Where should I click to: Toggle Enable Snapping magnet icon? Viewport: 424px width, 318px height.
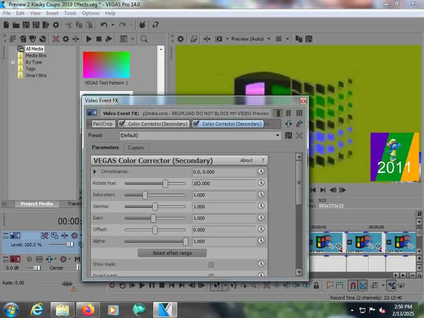pos(353,285)
